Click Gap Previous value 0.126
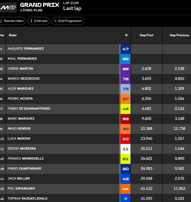 [x=179, y=108]
